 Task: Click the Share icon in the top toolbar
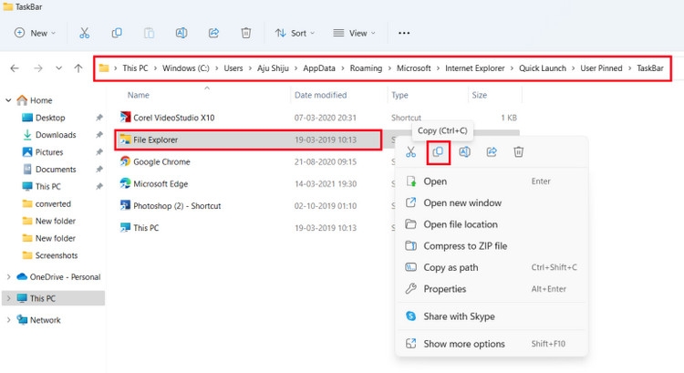(213, 33)
